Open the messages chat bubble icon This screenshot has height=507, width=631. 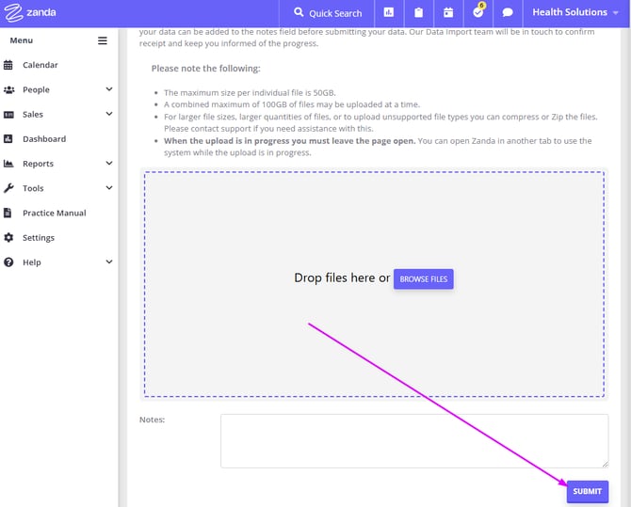508,13
